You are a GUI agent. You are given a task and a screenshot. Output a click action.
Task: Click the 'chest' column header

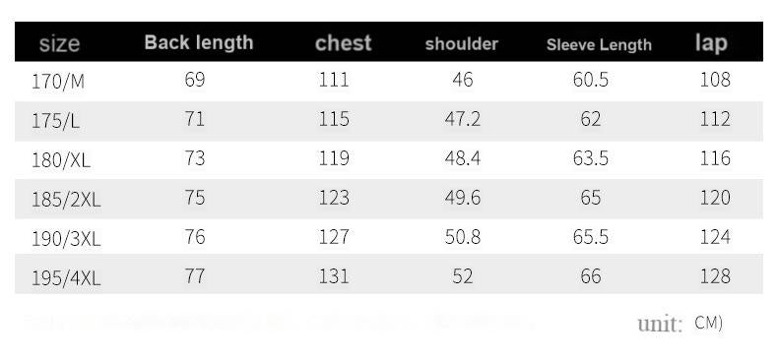[x=344, y=43]
